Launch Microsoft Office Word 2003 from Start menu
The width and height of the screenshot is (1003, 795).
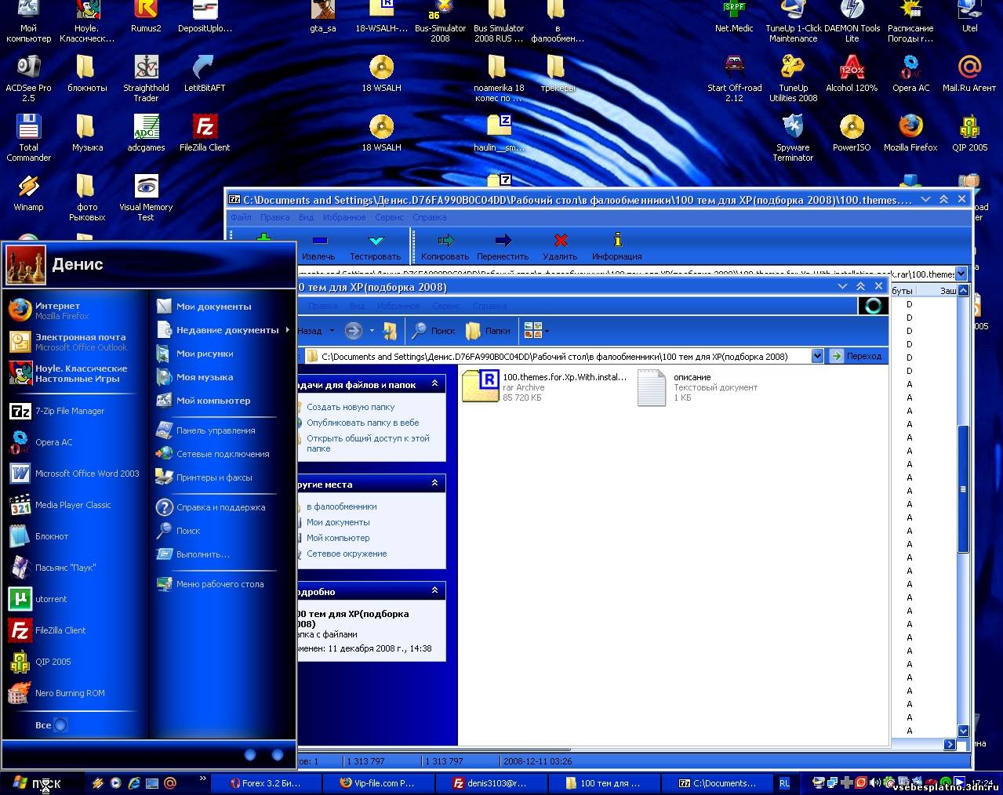pos(74,474)
